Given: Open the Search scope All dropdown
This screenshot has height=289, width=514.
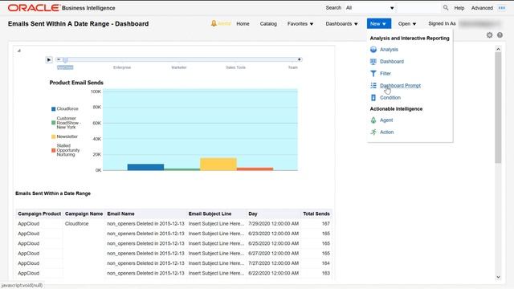Looking at the screenshot, I should [x=370, y=8].
